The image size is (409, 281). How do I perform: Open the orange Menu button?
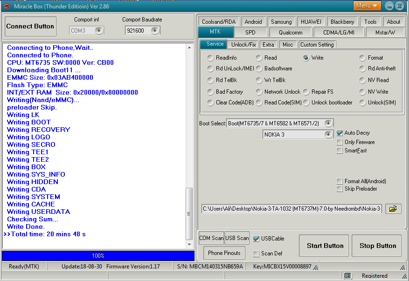(x=367, y=6)
